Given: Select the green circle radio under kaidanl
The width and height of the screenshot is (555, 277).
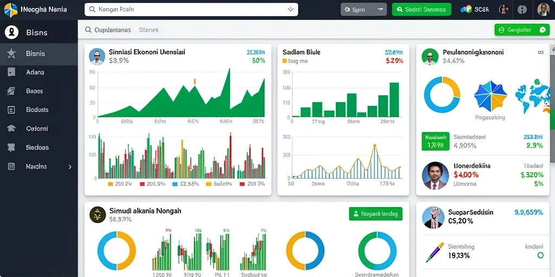Looking at the screenshot, I should coord(540,255).
